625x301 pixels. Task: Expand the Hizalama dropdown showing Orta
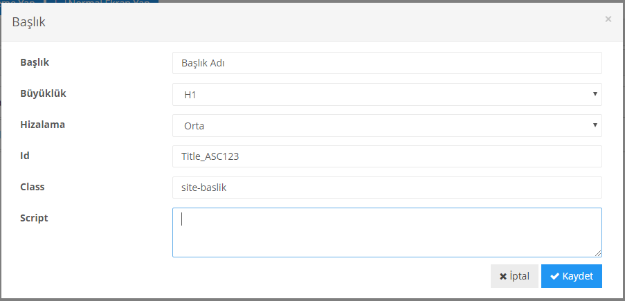[387, 125]
